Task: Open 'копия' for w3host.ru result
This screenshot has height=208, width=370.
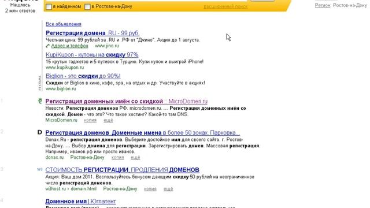Action: (150, 189)
